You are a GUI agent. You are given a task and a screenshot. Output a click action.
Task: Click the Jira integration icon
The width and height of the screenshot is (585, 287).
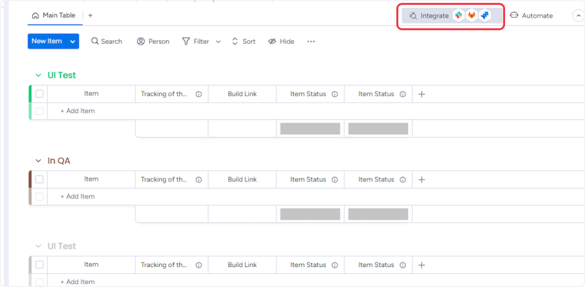[x=485, y=16]
